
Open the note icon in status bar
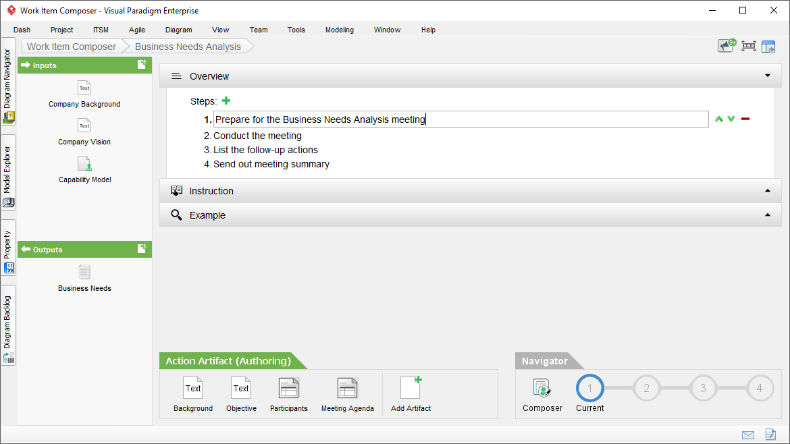(770, 434)
